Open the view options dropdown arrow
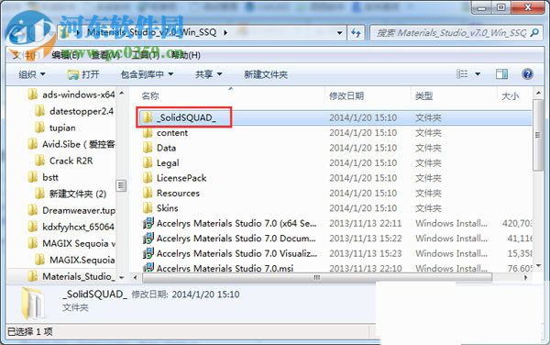Screen dimensions: 550x345 pyautogui.click(x=478, y=74)
